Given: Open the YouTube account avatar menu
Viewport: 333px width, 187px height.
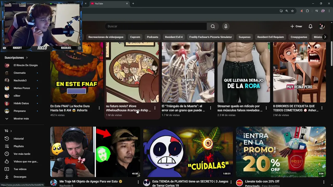Looking at the screenshot, I should click(x=322, y=26).
